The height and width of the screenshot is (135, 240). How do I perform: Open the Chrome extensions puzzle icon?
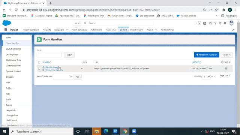click(x=224, y=10)
